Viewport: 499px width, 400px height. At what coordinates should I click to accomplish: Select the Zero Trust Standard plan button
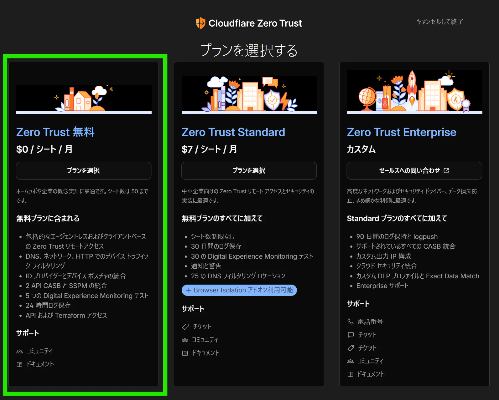[x=249, y=171]
